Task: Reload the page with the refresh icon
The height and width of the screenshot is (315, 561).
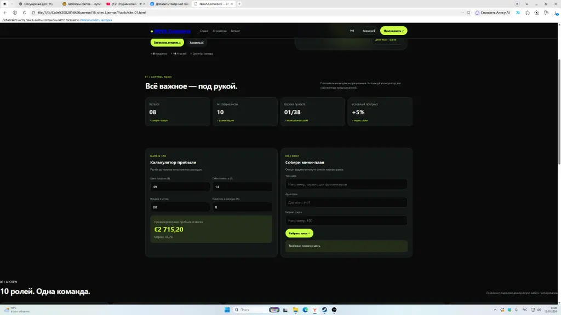Action: 24,13
